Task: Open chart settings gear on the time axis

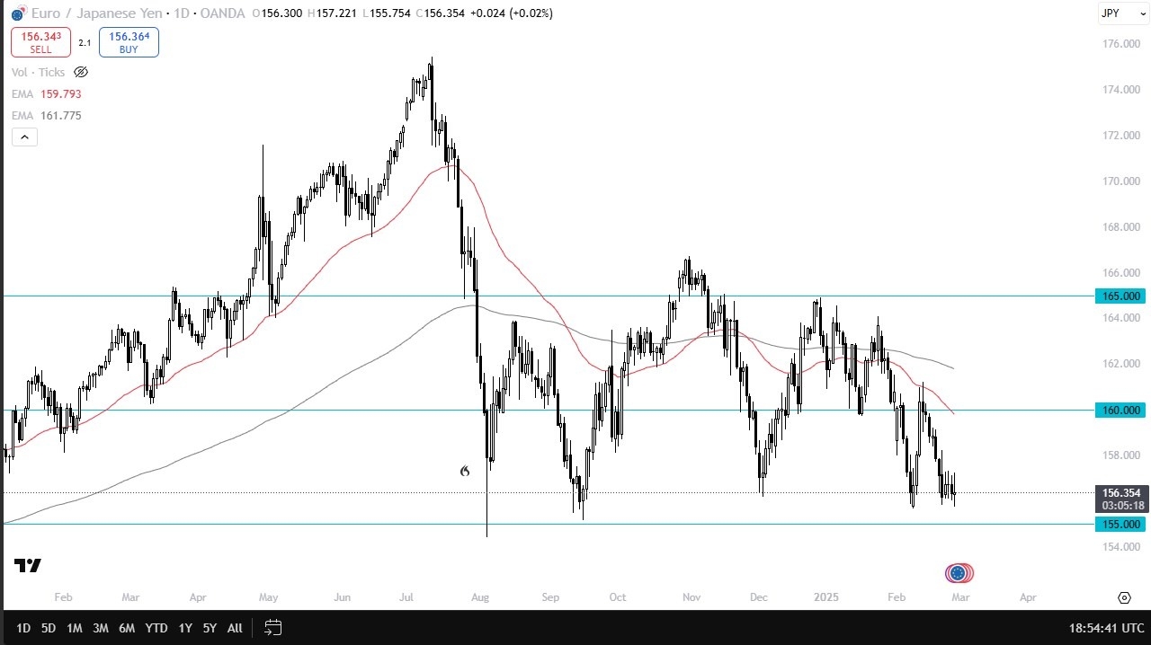Action: 1124,597
